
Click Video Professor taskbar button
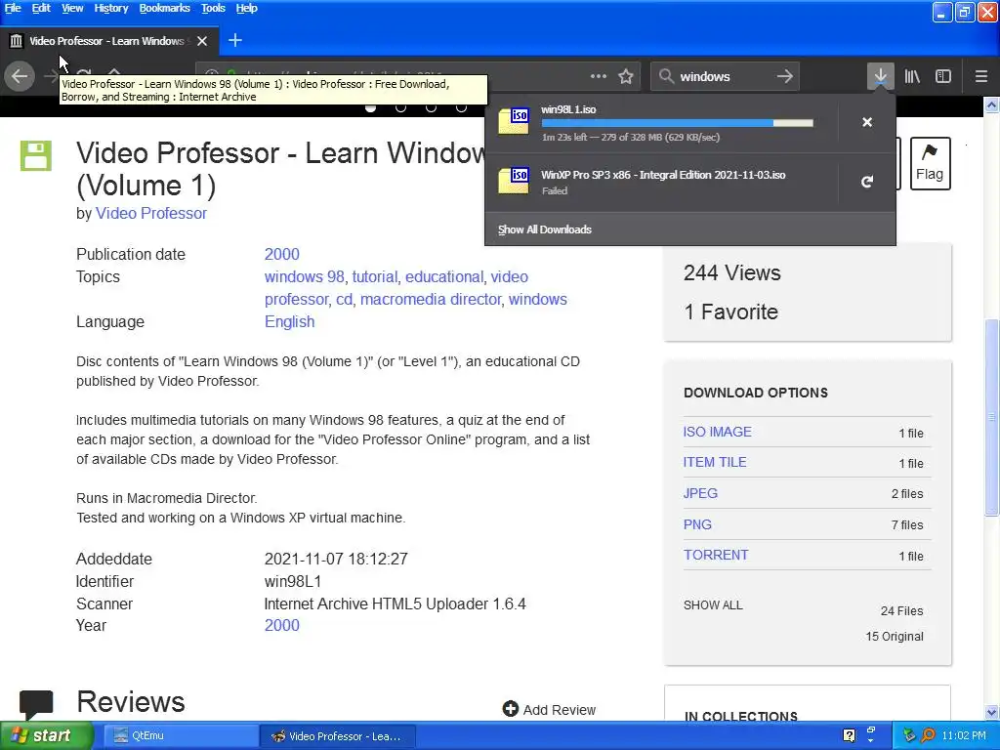[337, 736]
